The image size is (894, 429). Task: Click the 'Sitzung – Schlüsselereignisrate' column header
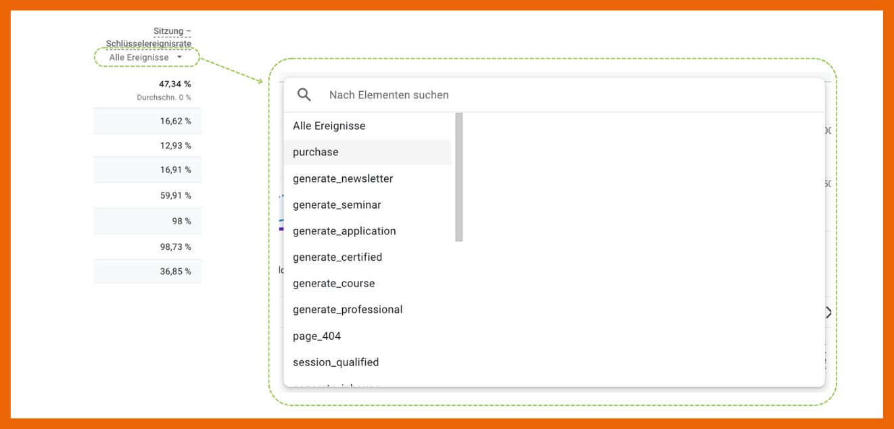149,37
